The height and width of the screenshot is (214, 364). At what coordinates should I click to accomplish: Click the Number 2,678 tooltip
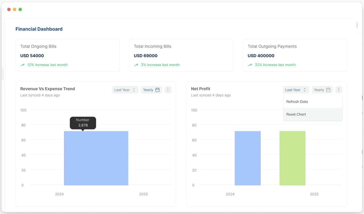(x=83, y=123)
